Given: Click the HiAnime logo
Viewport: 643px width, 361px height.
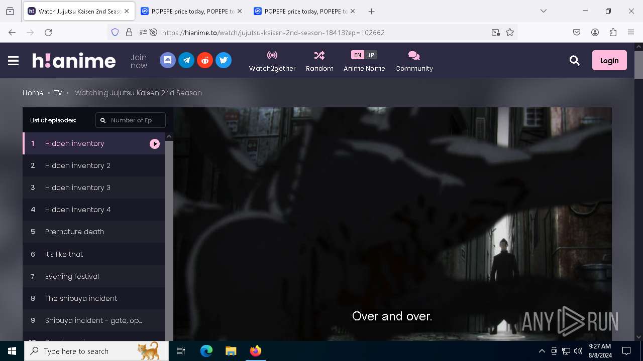Looking at the screenshot, I should click(74, 61).
